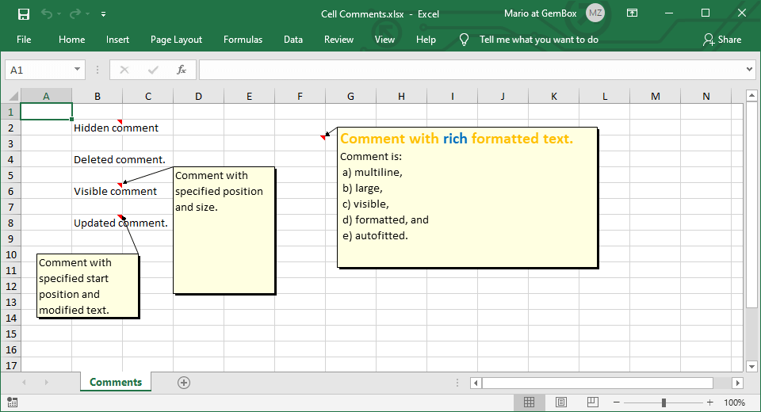The image size is (761, 412).
Task: Open the Page Layout ribbon tab
Action: [x=176, y=40]
